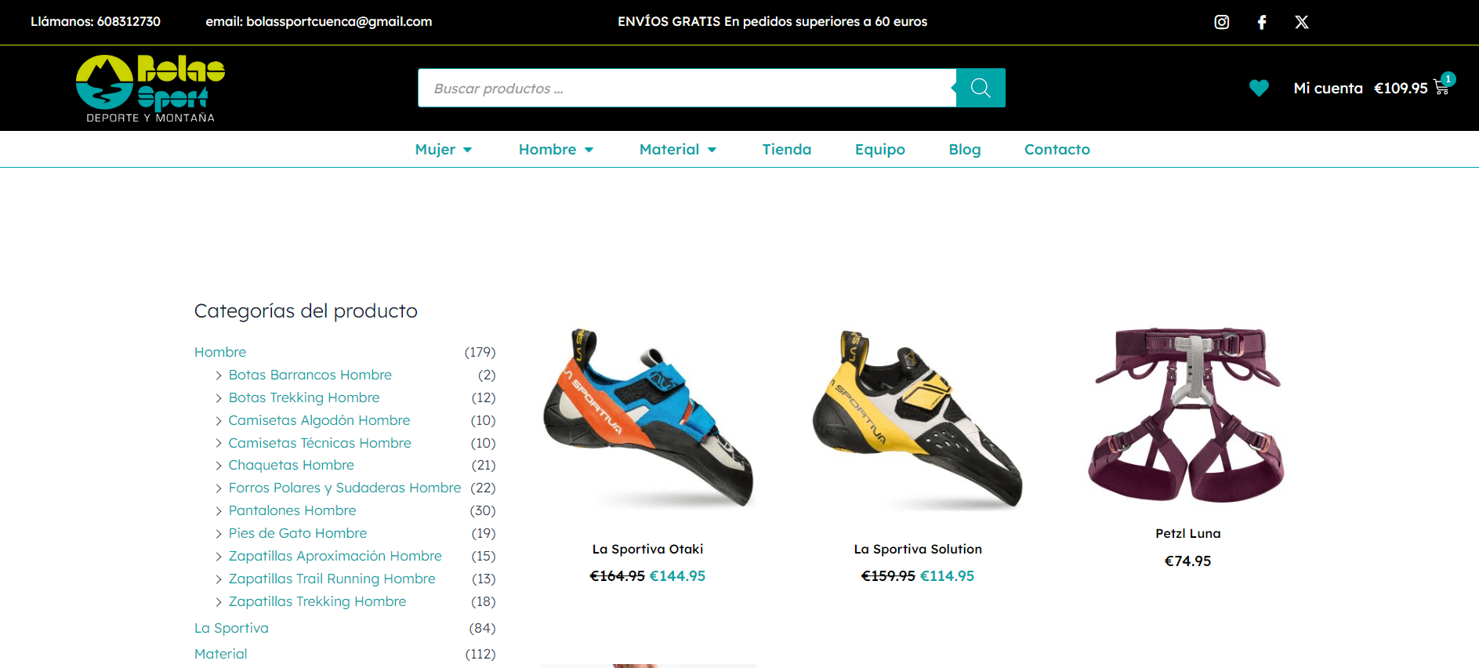The image size is (1479, 668).
Task: Open the Instagram social icon
Action: click(1221, 22)
